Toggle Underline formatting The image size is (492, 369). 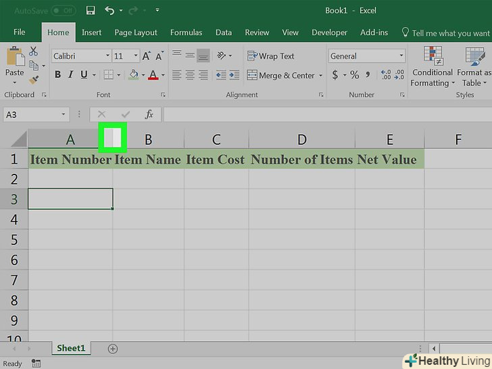[x=84, y=74]
